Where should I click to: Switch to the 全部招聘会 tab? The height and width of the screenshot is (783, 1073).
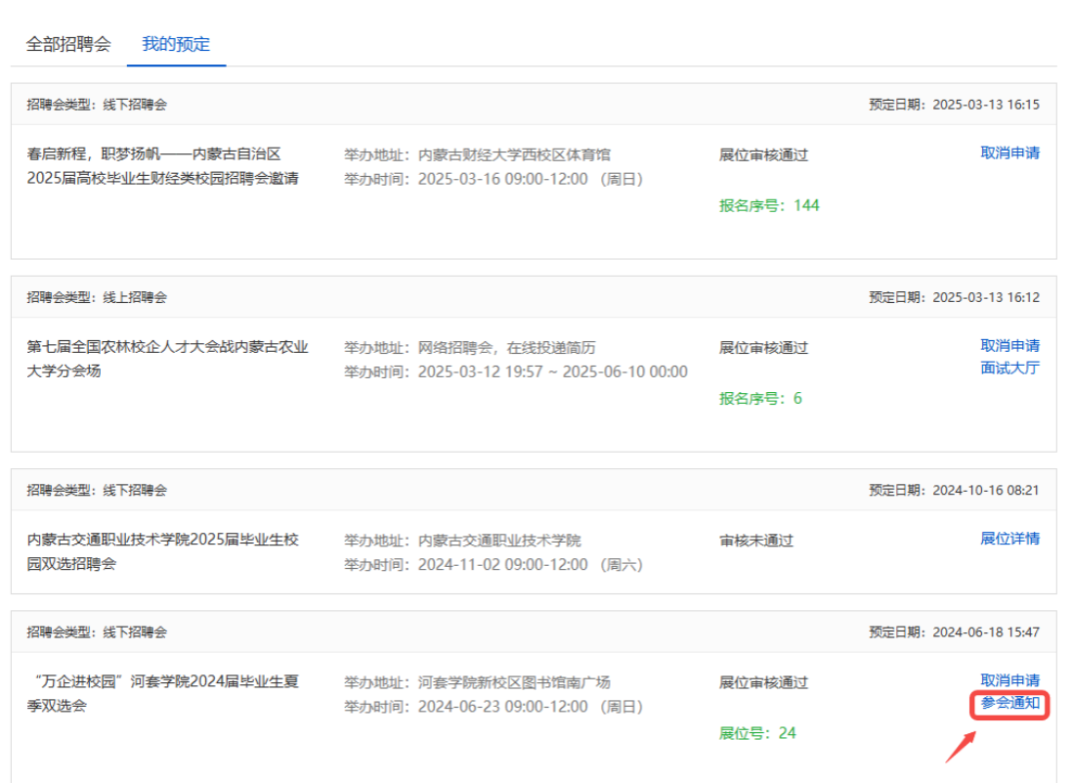tap(68, 44)
